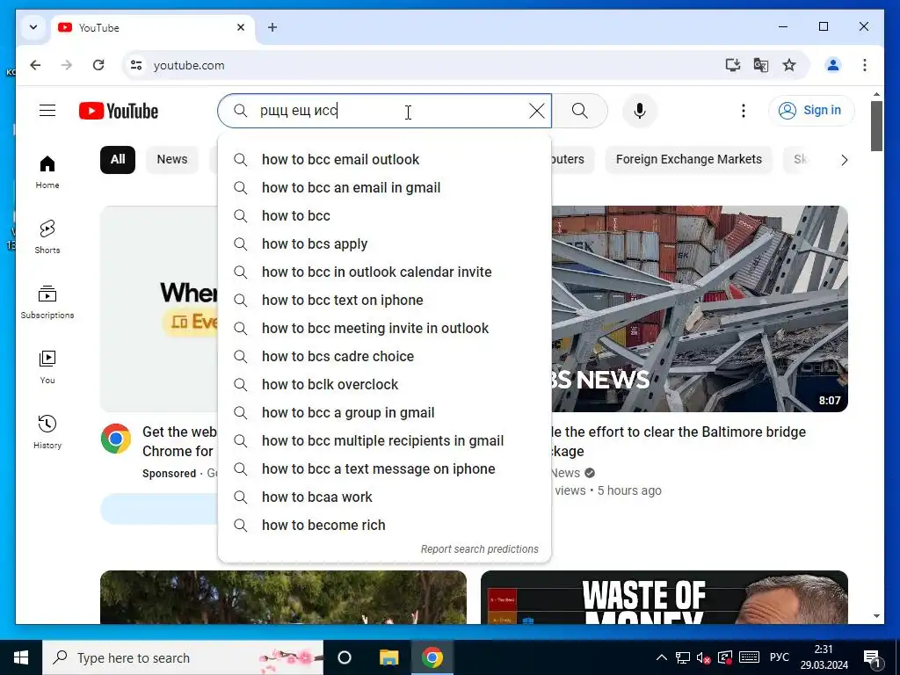This screenshot has height=675, width=900.
Task: Close the YouTube tab
Action: pos(241,27)
